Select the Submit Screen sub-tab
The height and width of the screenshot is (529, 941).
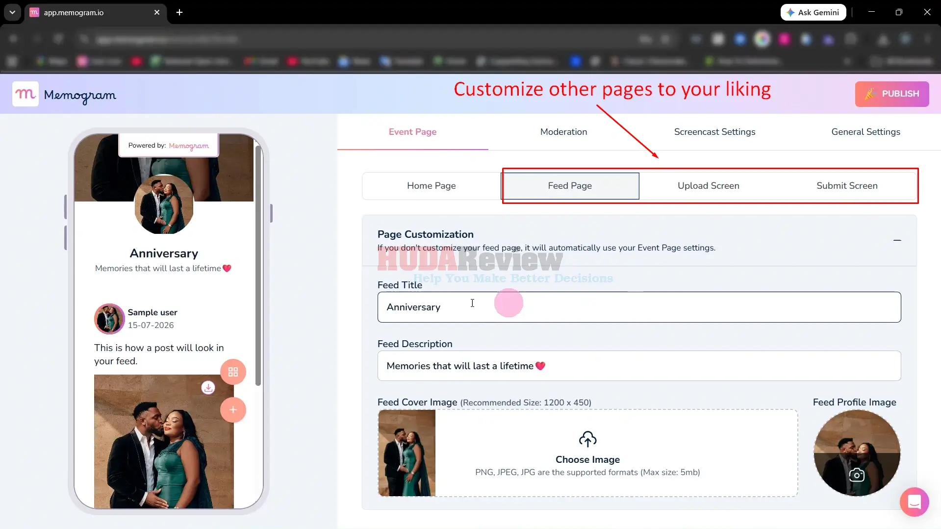tap(847, 186)
